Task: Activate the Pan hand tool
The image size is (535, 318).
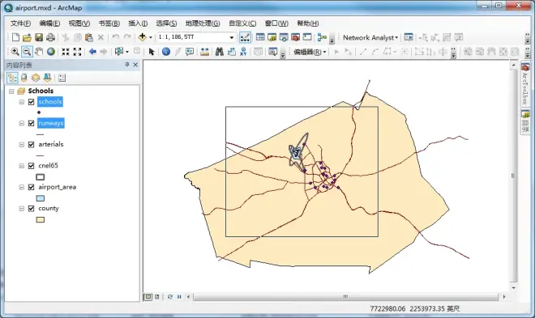Action: coord(39,52)
